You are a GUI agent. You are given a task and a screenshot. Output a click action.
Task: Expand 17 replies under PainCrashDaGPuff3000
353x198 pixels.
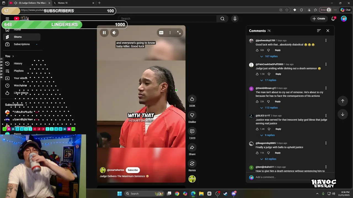268,80
